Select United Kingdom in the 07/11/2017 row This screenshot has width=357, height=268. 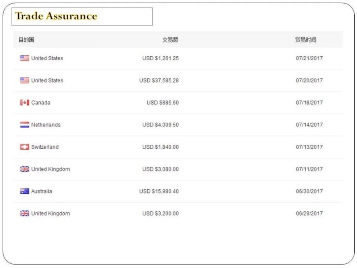pos(50,169)
